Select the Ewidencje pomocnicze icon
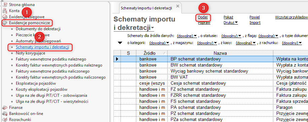This screenshot has width=308, height=122. [x=5, y=23]
